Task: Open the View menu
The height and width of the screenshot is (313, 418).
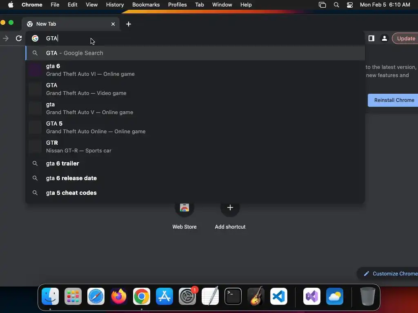Action: click(x=91, y=5)
